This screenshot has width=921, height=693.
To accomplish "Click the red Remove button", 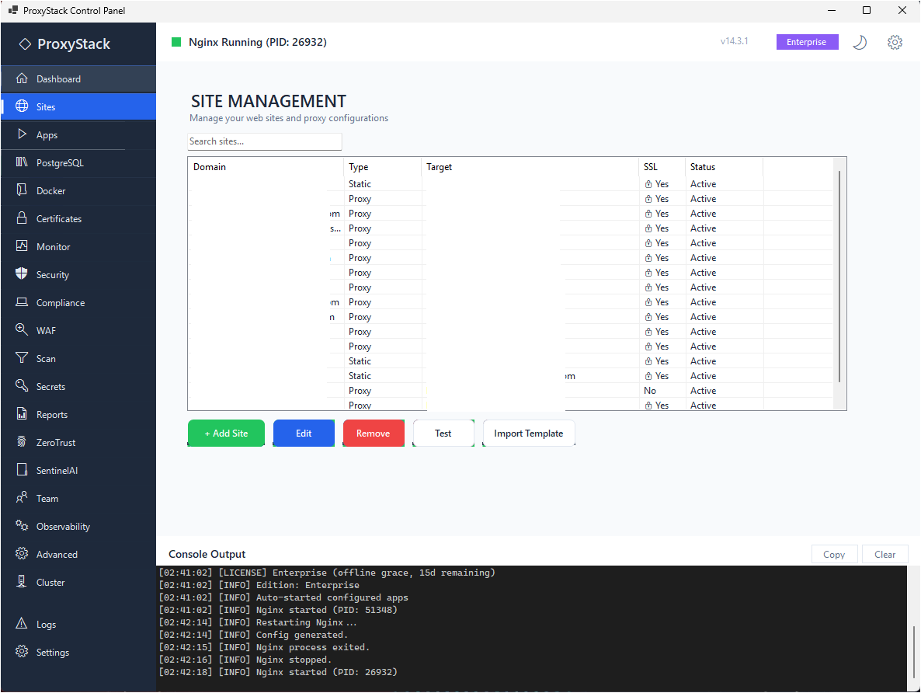I will [374, 434].
